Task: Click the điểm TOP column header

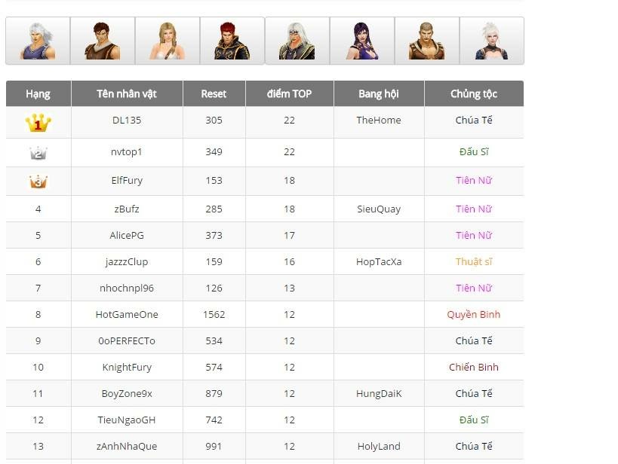Action: 289,94
